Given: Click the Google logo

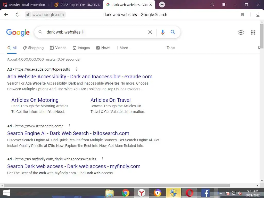Looking at the screenshot, I should click(x=18, y=32).
